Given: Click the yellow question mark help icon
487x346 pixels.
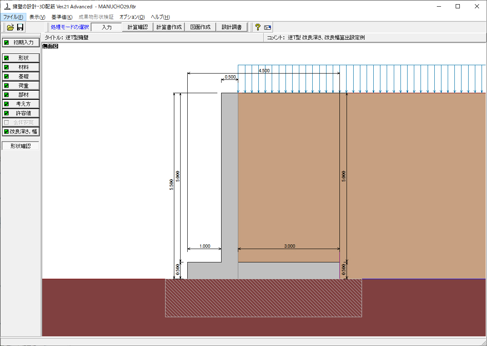Looking at the screenshot, I should [x=258, y=27].
